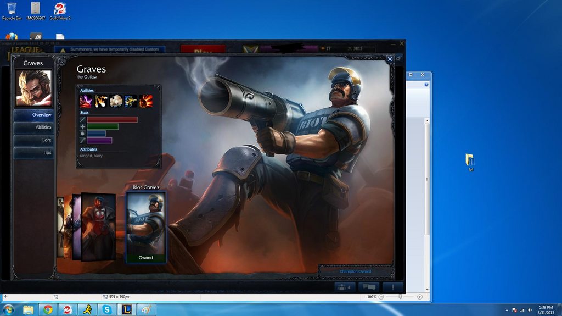
Task: Open Action Center flag in tray
Action: [x=514, y=310]
